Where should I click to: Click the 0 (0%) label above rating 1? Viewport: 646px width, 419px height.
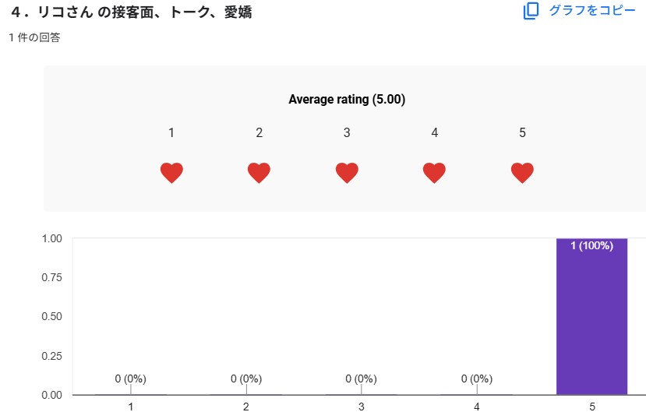tap(130, 379)
